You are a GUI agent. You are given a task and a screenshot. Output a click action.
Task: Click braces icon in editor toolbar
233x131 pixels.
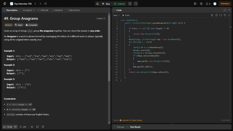coord(221,15)
